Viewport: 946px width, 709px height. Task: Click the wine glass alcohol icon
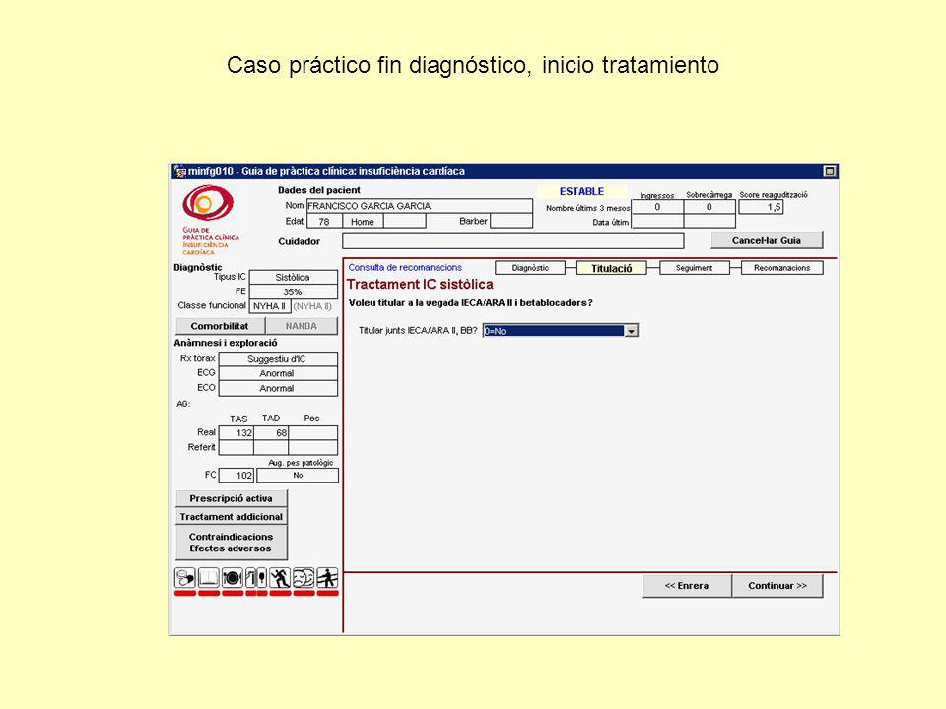pyautogui.click(x=262, y=578)
